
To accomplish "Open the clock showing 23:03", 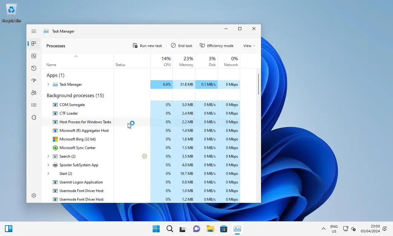I will [370, 229].
